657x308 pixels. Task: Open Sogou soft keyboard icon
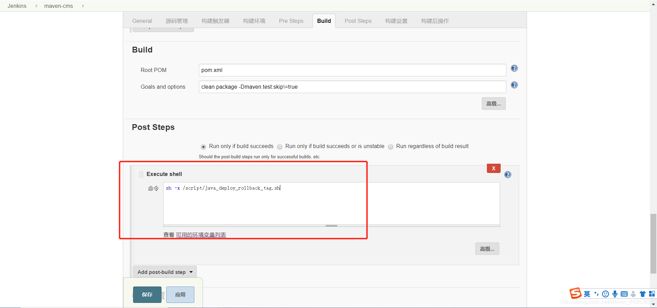point(624,294)
